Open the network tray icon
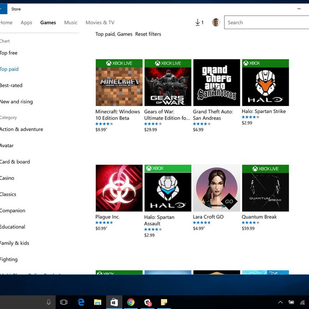The image size is (309, 309). click(x=303, y=302)
